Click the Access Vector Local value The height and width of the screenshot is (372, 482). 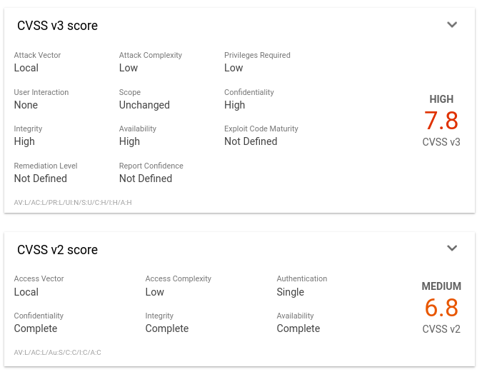(26, 292)
